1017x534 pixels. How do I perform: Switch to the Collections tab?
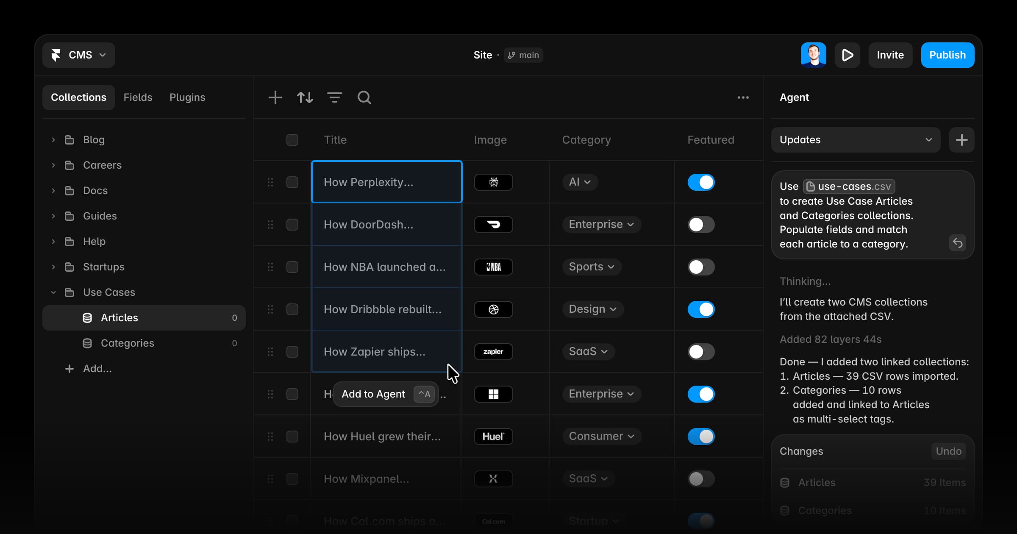79,97
